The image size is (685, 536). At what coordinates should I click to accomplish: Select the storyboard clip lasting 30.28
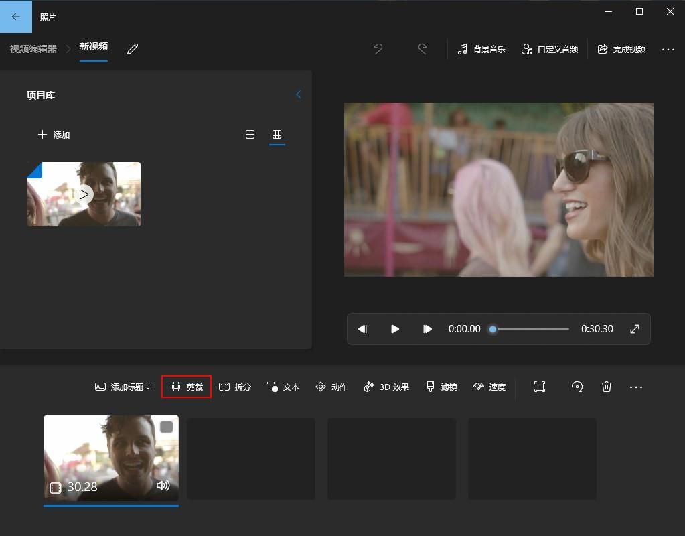tap(111, 458)
